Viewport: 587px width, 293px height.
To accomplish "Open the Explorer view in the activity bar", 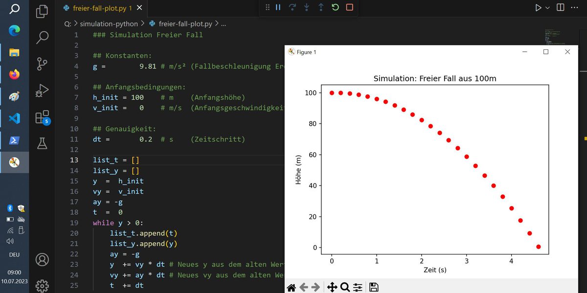I will [x=43, y=11].
